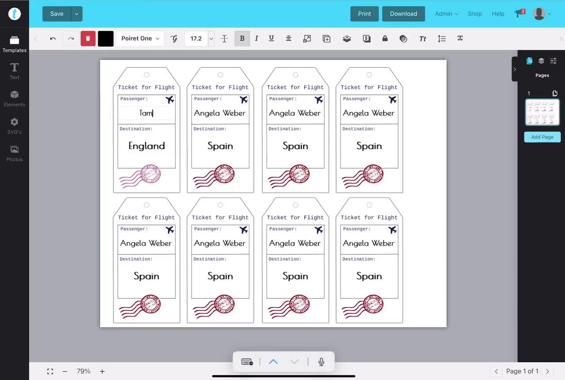Viewport: 565px width, 380px height.
Task: Toggle italic formatting
Action: point(256,38)
